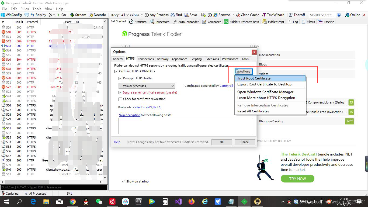Open the Fiddler Orchestra Beta tab
This screenshot has height=207, width=368.
241,22
